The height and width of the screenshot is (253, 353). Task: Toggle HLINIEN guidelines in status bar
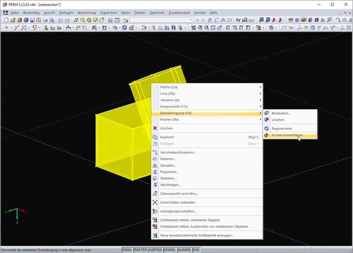[184, 250]
